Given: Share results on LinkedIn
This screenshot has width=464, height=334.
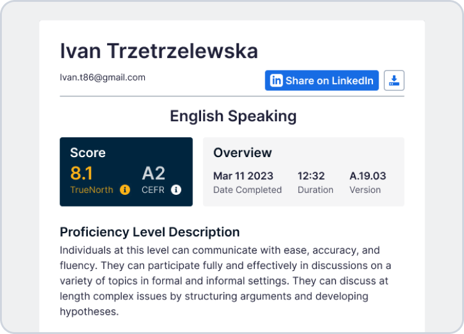Looking at the screenshot, I should click(322, 80).
